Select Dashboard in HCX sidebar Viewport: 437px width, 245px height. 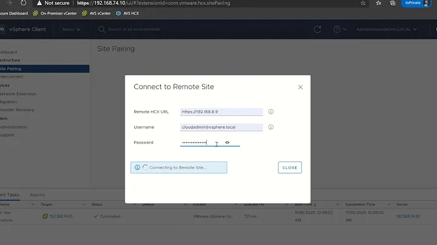[8, 52]
